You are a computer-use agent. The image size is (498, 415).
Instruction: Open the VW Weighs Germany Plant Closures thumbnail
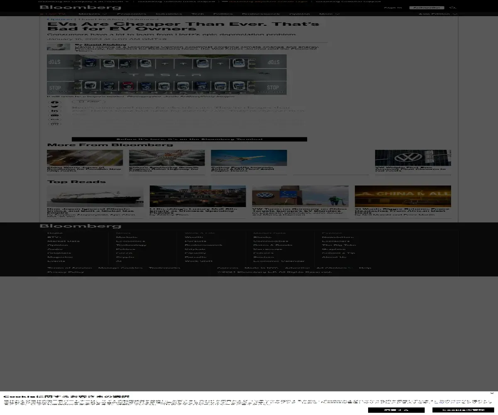[x=413, y=158]
